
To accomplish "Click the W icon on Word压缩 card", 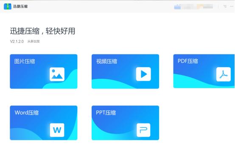I will [57, 130].
